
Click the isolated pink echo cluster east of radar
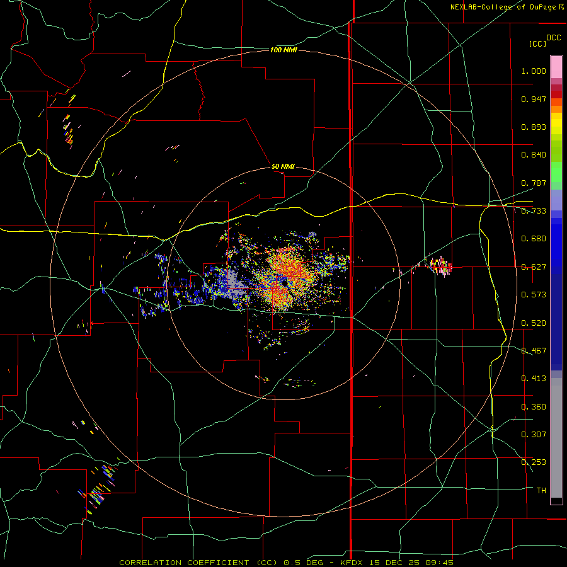[442, 266]
